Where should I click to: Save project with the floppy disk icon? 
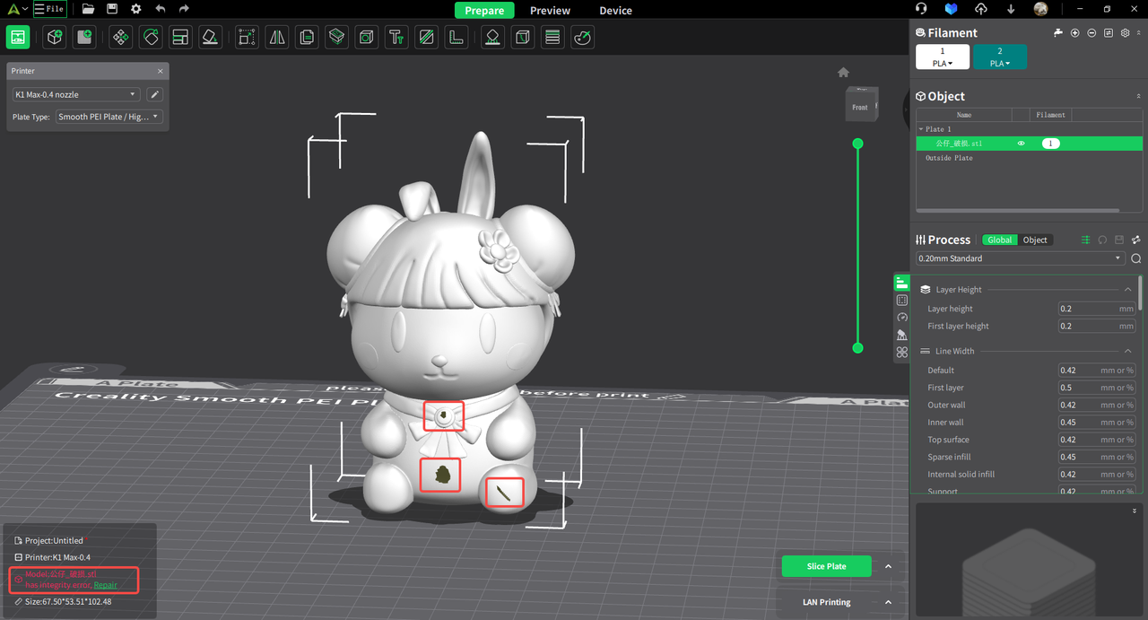pos(112,9)
